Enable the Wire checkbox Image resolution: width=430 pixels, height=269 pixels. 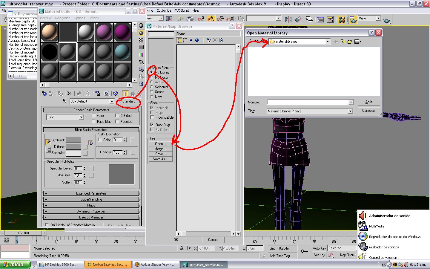click(93, 116)
